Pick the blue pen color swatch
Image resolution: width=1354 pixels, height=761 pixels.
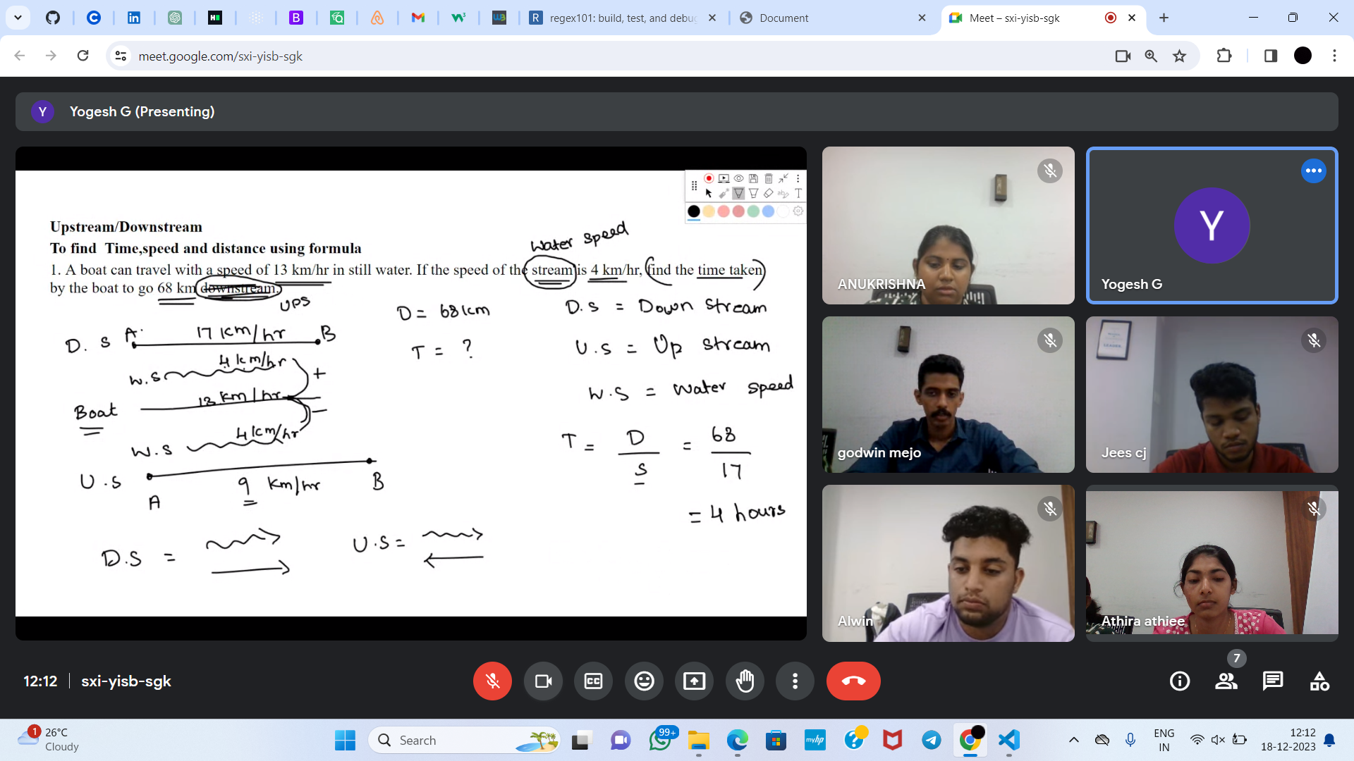click(x=768, y=211)
